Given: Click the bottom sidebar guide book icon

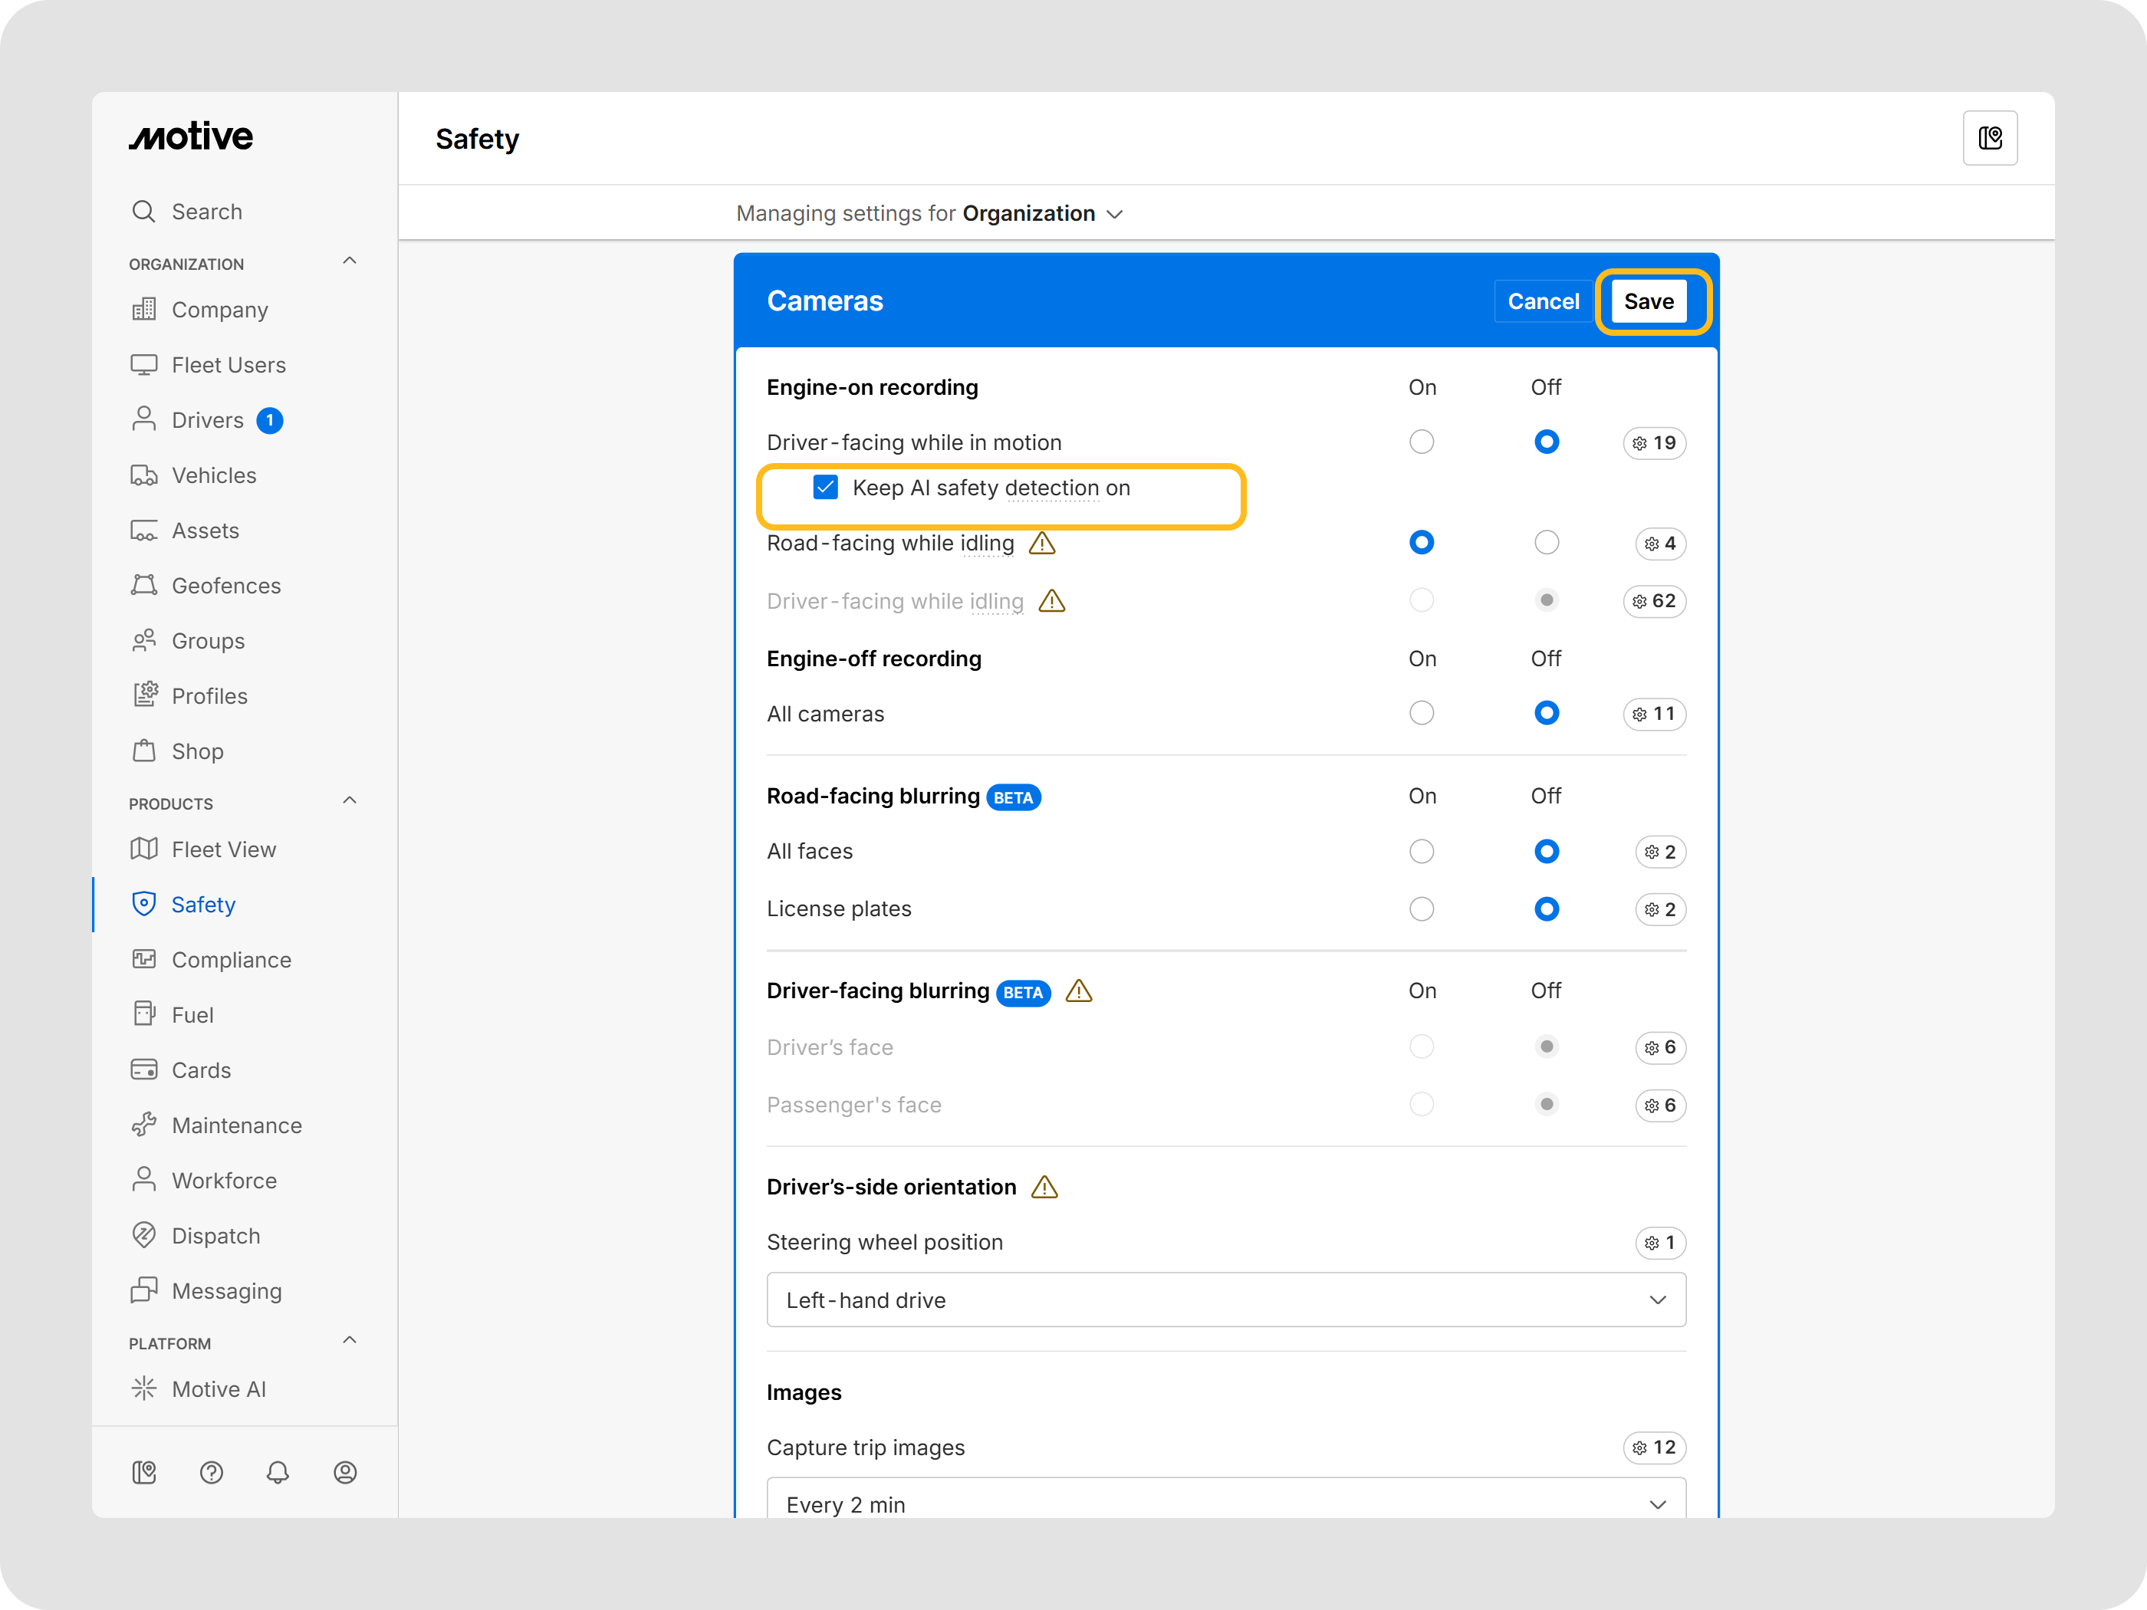Looking at the screenshot, I should (143, 1472).
